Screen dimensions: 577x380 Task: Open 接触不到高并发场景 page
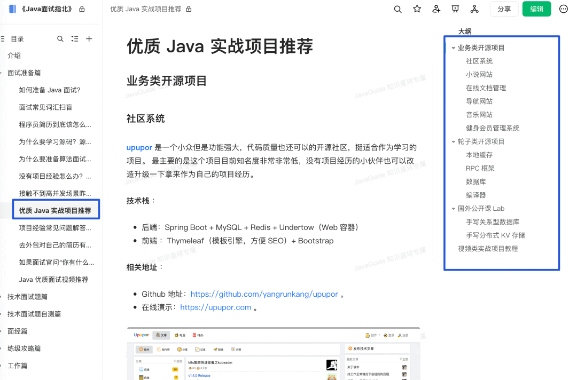coord(55,194)
